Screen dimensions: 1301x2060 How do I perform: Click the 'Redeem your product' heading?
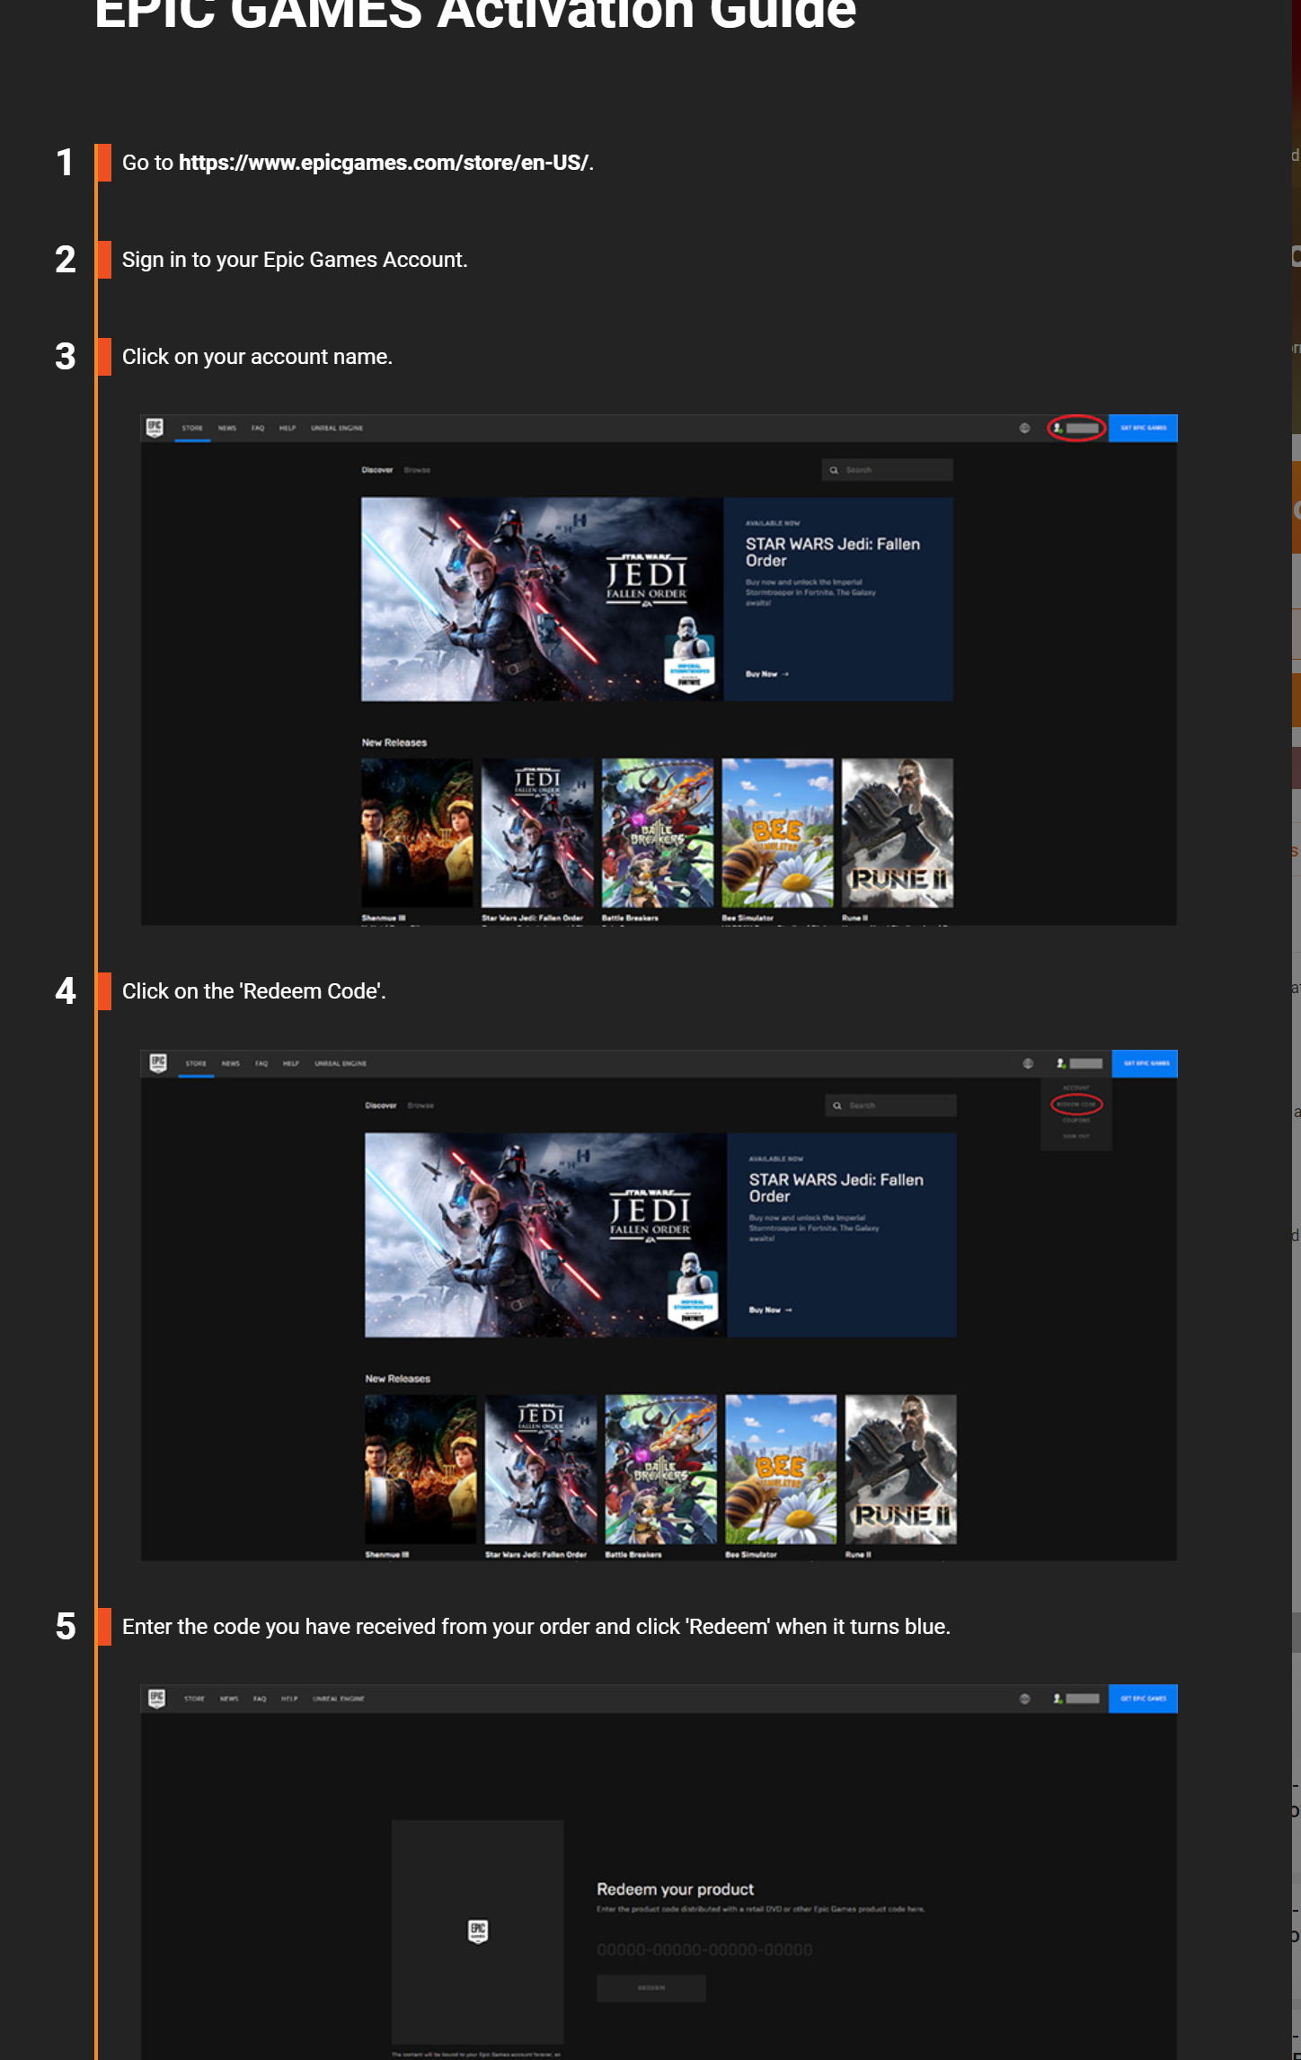[x=676, y=1889]
